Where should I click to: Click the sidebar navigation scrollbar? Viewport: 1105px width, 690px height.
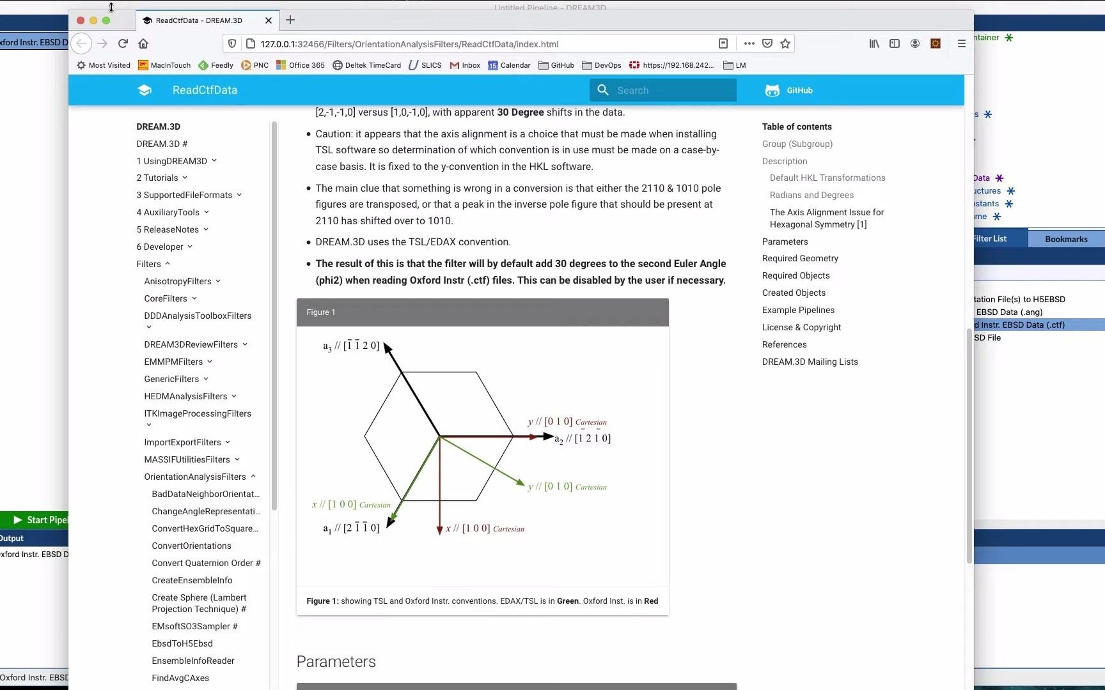[x=274, y=316]
